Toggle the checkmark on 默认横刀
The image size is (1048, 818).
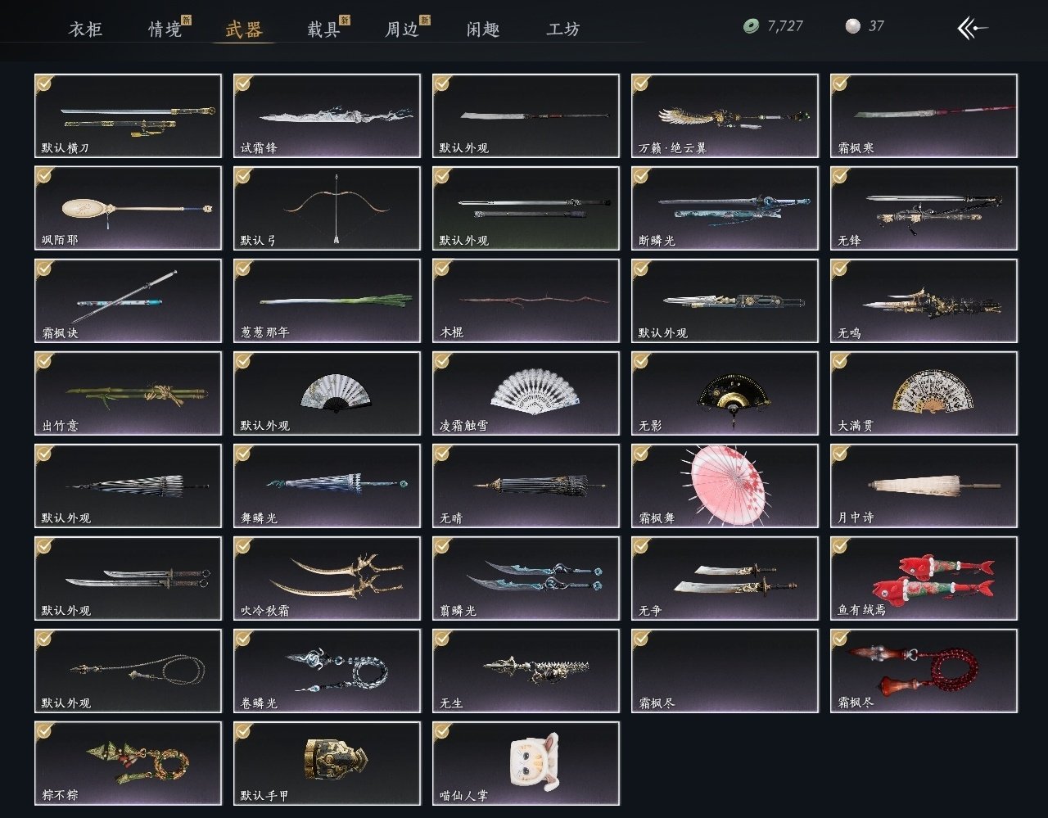pyautogui.click(x=44, y=83)
